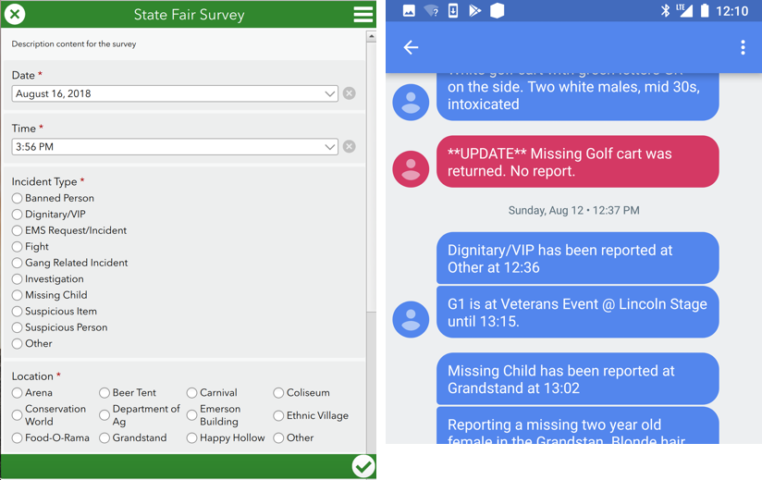The width and height of the screenshot is (762, 480).
Task: Go back using the arrow in chat
Action: 411,47
